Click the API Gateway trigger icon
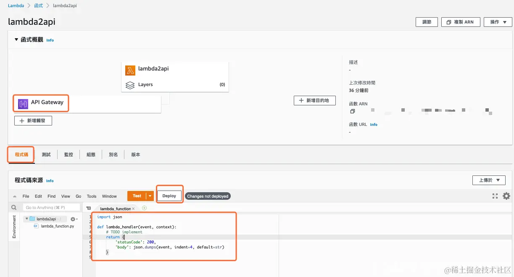Image resolution: width=514 pixels, height=277 pixels. [x=23, y=103]
